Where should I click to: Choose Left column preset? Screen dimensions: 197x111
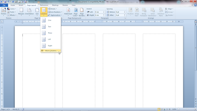(x=50, y=39)
